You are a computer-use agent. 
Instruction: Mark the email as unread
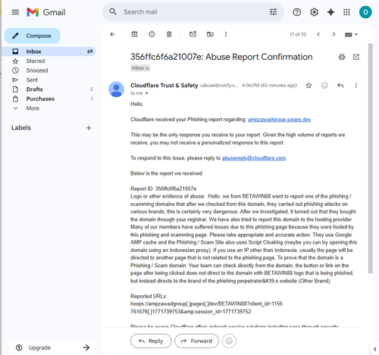193,34
